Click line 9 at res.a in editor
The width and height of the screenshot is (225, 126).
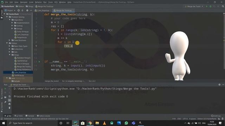[x=68, y=46]
